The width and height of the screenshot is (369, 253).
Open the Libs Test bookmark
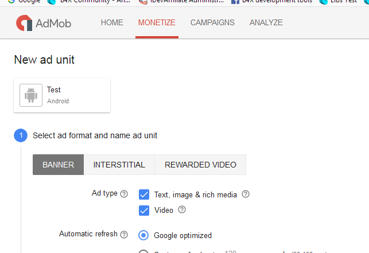coord(339,1)
